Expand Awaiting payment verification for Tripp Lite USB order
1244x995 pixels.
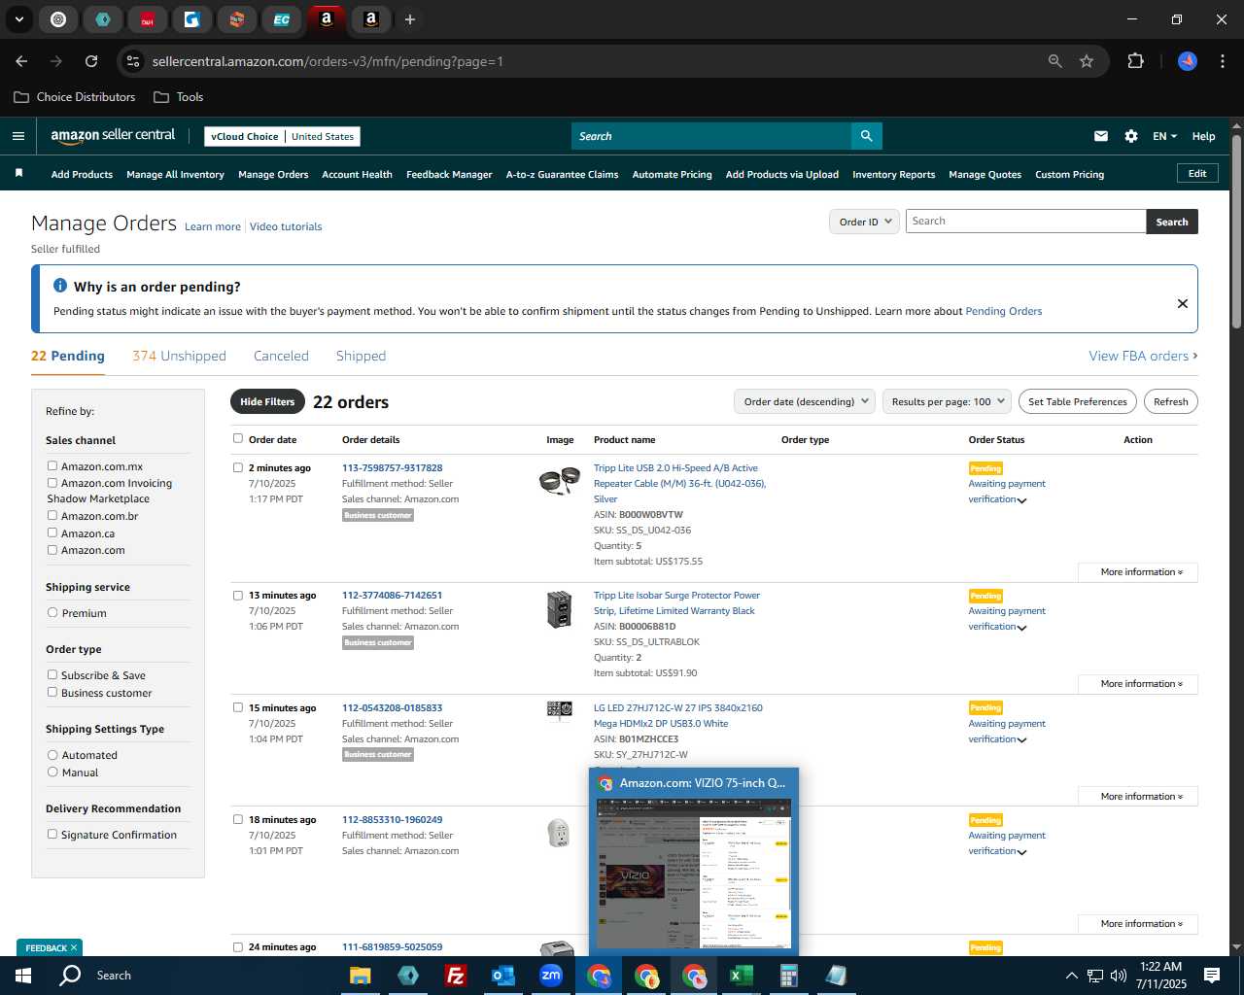pyautogui.click(x=1021, y=500)
